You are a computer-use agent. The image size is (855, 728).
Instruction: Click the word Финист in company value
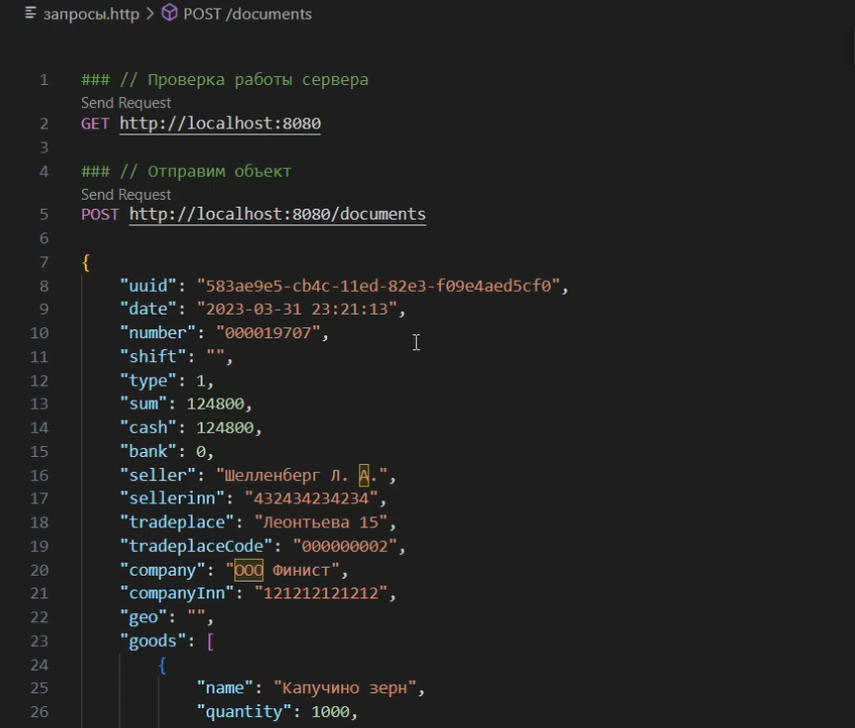pyautogui.click(x=301, y=571)
